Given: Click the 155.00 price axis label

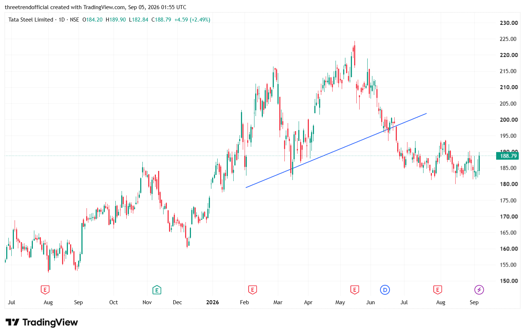Looking at the screenshot, I should tap(509, 264).
